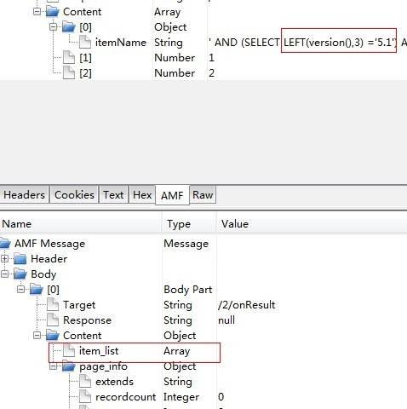407x409 pixels.
Task: Click the folder icon beside Header
Action: coord(20,259)
